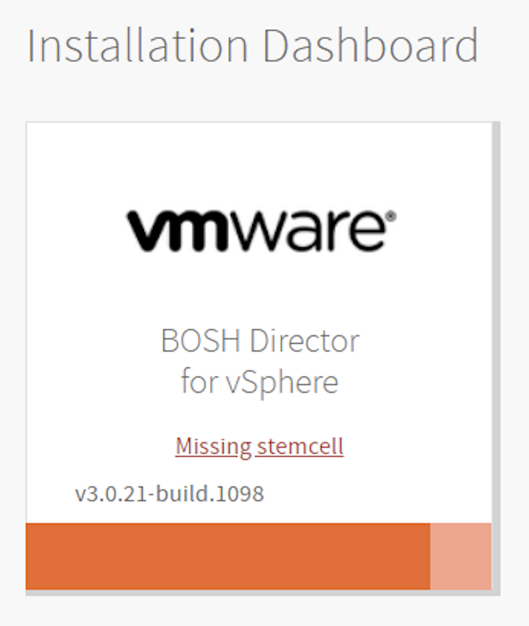Click the boundary between orange bar segments
The height and width of the screenshot is (626, 529).
click(430, 556)
